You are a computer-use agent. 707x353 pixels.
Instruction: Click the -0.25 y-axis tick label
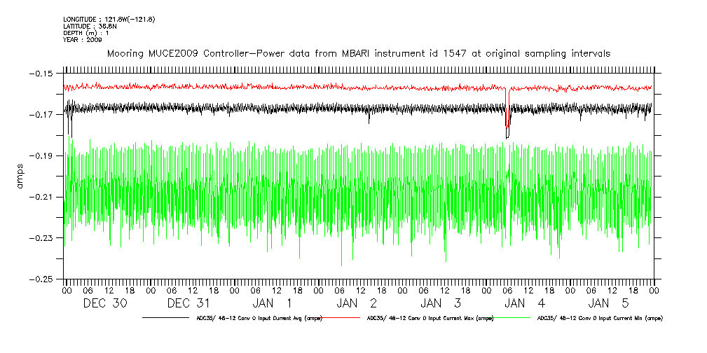(x=42, y=279)
